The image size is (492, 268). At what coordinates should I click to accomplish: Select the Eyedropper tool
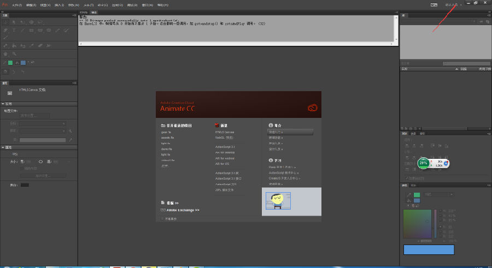tap(31, 46)
